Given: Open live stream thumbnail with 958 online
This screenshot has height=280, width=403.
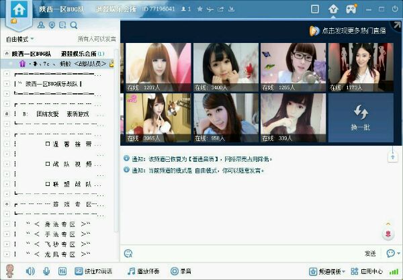Looking at the screenshot, I should tap(226, 118).
